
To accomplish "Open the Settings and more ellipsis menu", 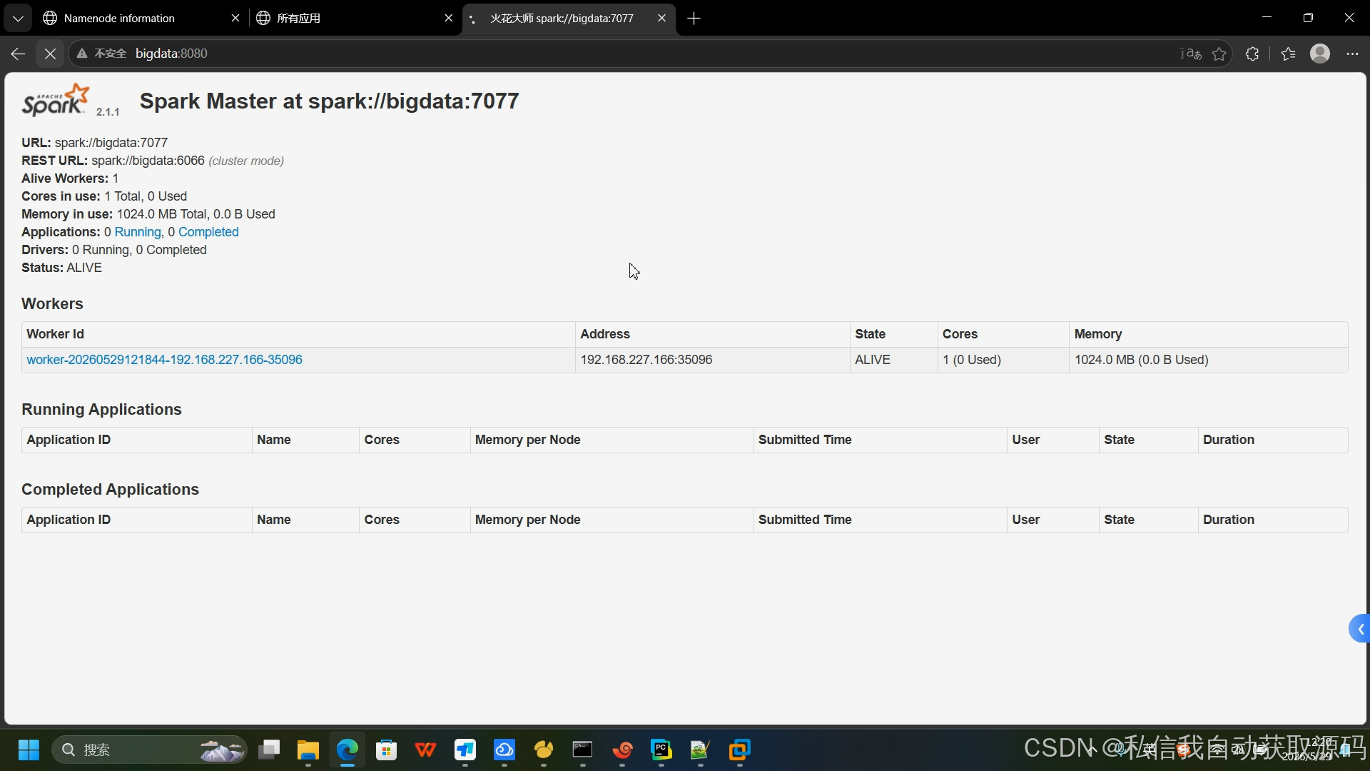I will click(1352, 54).
